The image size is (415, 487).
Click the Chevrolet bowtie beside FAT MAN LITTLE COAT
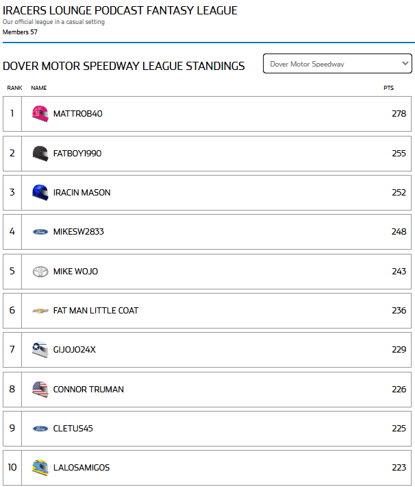pyautogui.click(x=40, y=311)
